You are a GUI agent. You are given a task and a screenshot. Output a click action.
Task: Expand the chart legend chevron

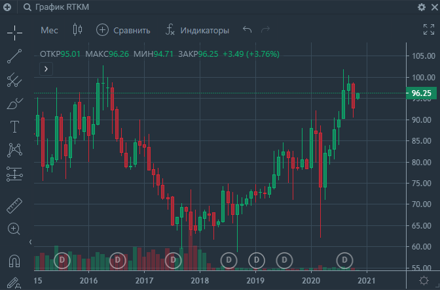point(46,69)
